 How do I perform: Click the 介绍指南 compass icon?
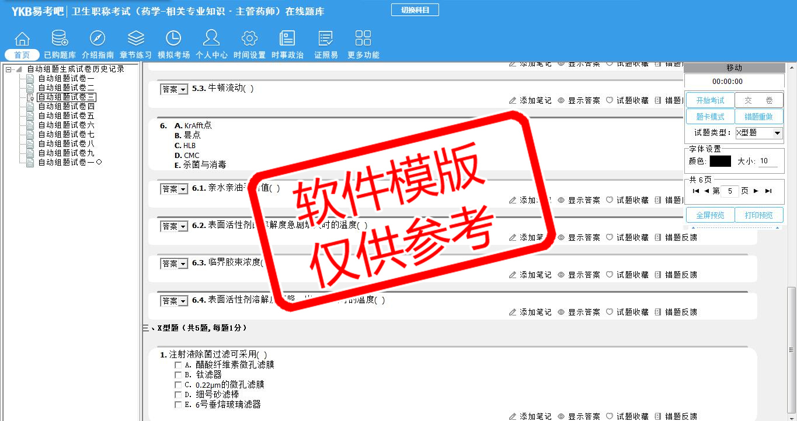[x=98, y=39]
